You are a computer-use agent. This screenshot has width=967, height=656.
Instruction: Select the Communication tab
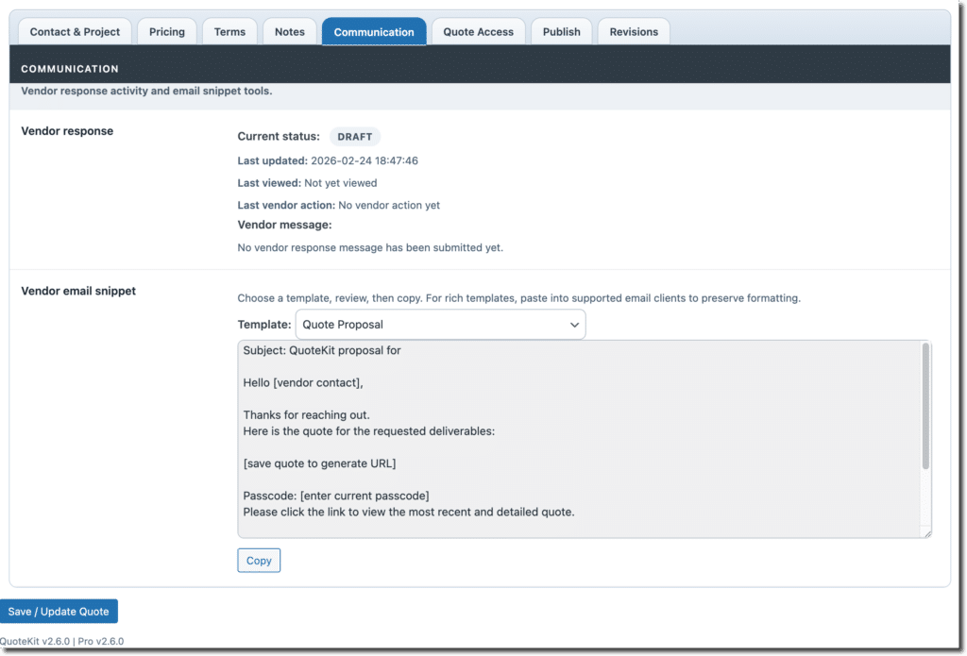[374, 32]
